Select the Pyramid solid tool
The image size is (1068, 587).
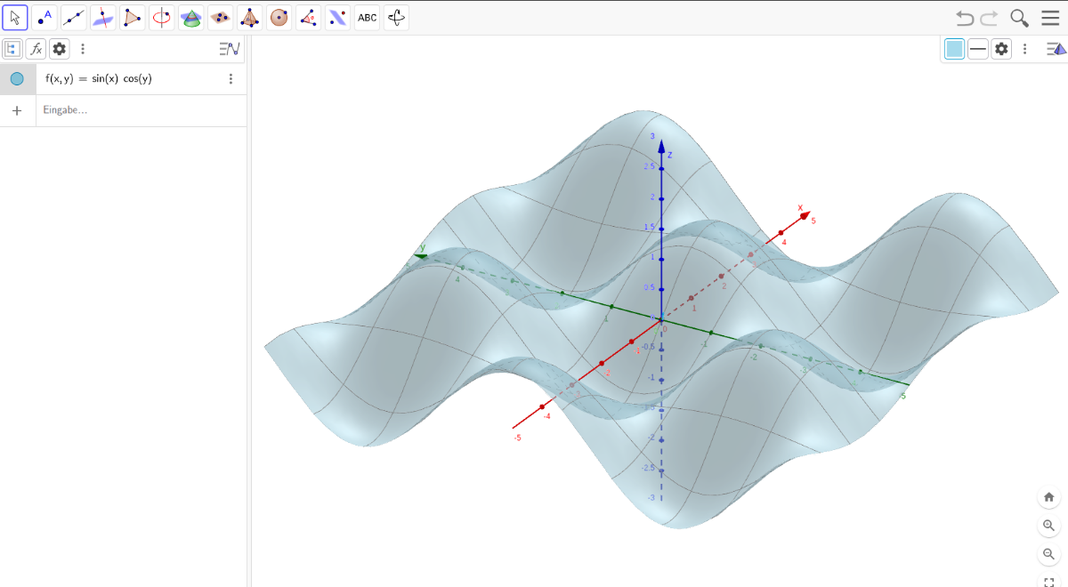point(249,17)
